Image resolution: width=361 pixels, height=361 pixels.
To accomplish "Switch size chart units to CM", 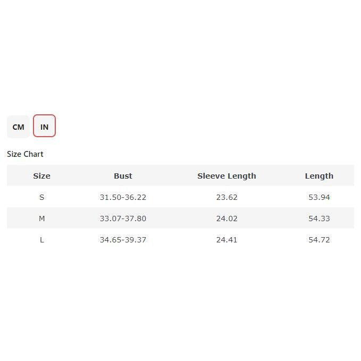I will pos(18,127).
